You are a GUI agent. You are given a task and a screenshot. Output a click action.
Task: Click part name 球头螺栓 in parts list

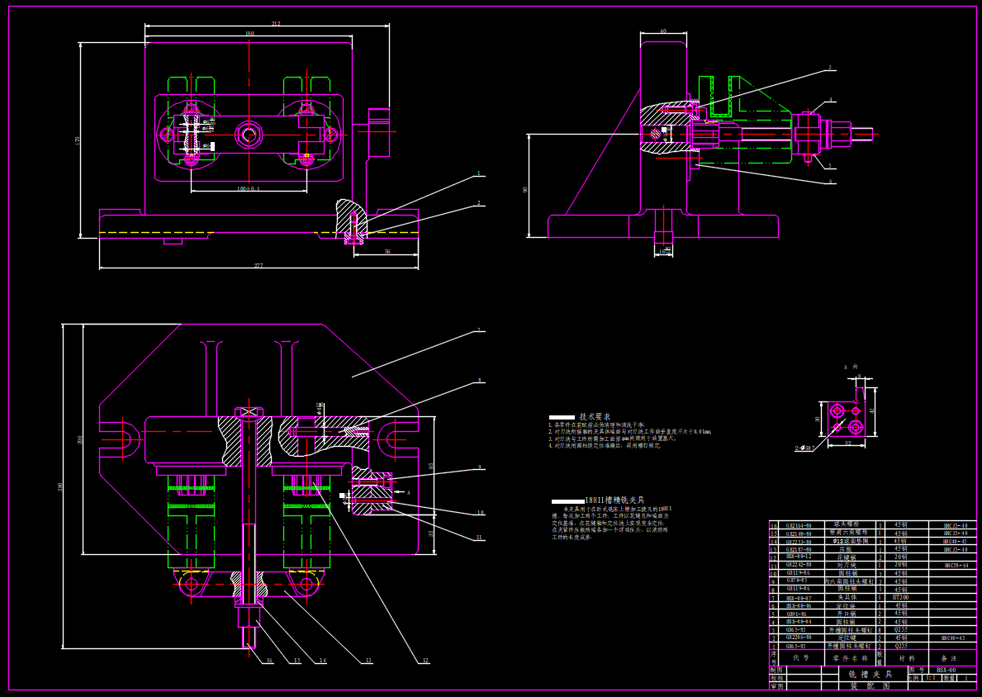click(x=846, y=524)
